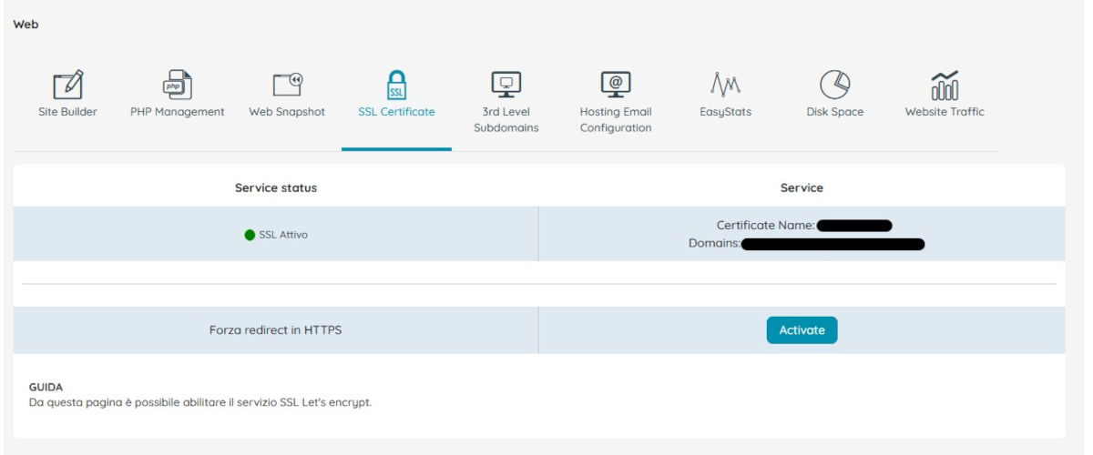Viewport: 1093px width, 455px height.
Task: Click the Service status column header
Action: click(275, 187)
